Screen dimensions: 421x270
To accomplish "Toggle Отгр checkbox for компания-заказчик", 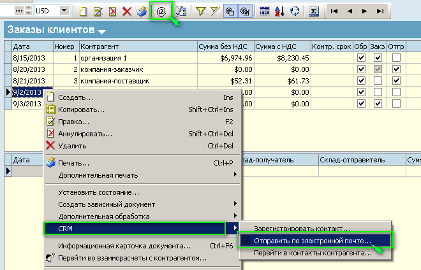I will click(396, 69).
